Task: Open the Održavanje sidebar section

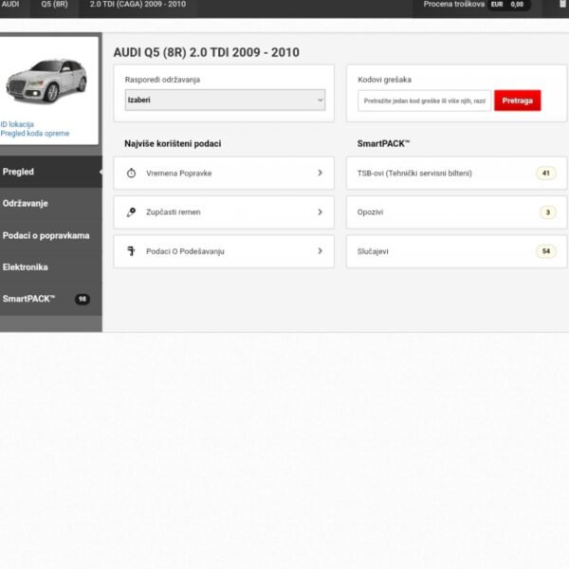Action: [x=26, y=204]
